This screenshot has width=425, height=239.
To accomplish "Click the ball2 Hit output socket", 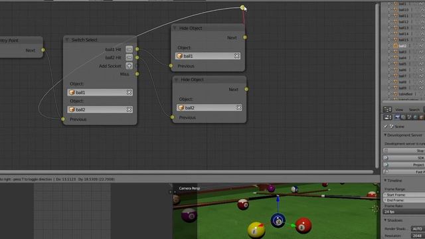I will coord(137,58).
